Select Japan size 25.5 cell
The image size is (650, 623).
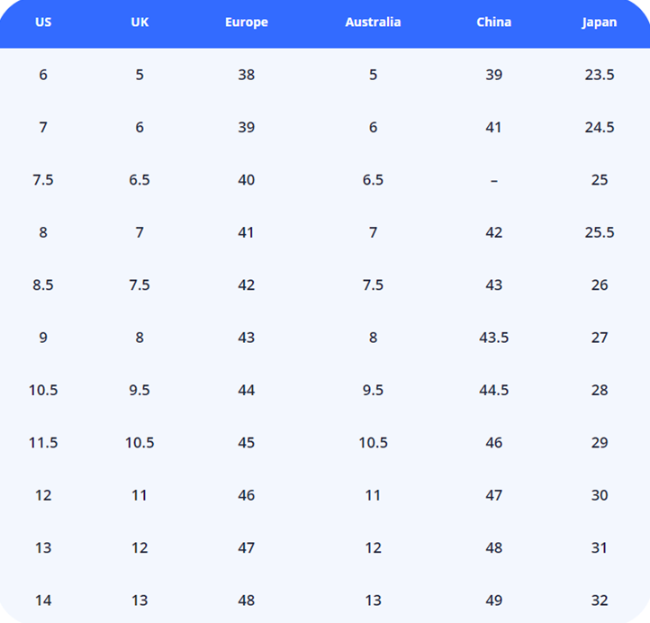pos(600,232)
